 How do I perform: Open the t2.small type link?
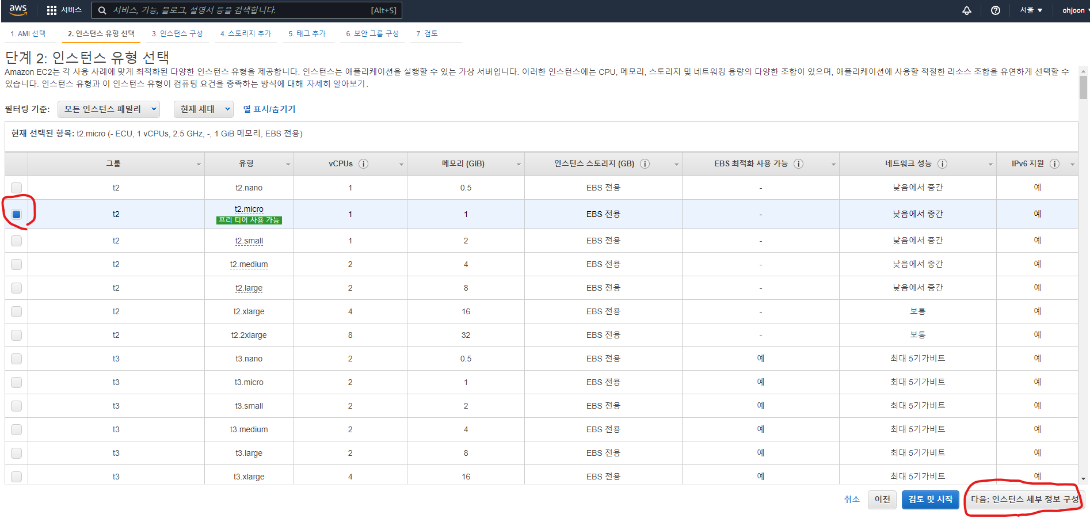tap(249, 241)
